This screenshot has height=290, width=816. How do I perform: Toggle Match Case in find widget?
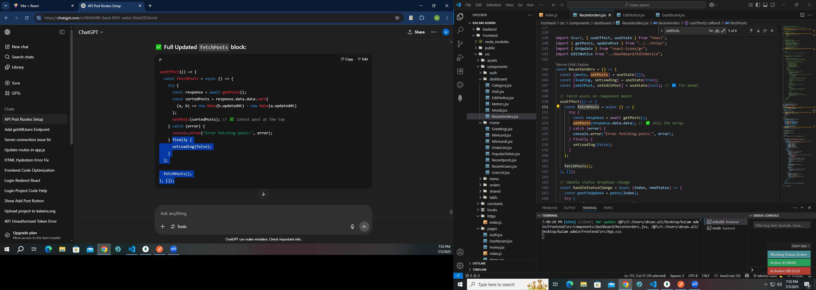pyautogui.click(x=711, y=31)
